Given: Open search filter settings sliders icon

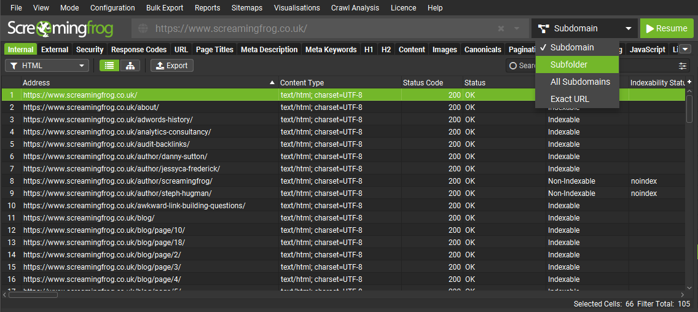Looking at the screenshot, I should [x=683, y=66].
